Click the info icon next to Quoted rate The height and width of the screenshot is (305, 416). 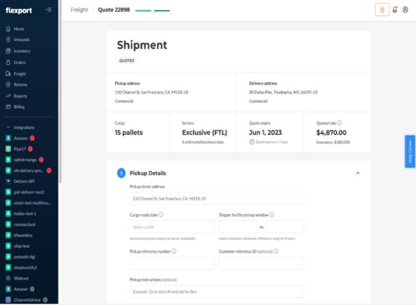(340, 123)
